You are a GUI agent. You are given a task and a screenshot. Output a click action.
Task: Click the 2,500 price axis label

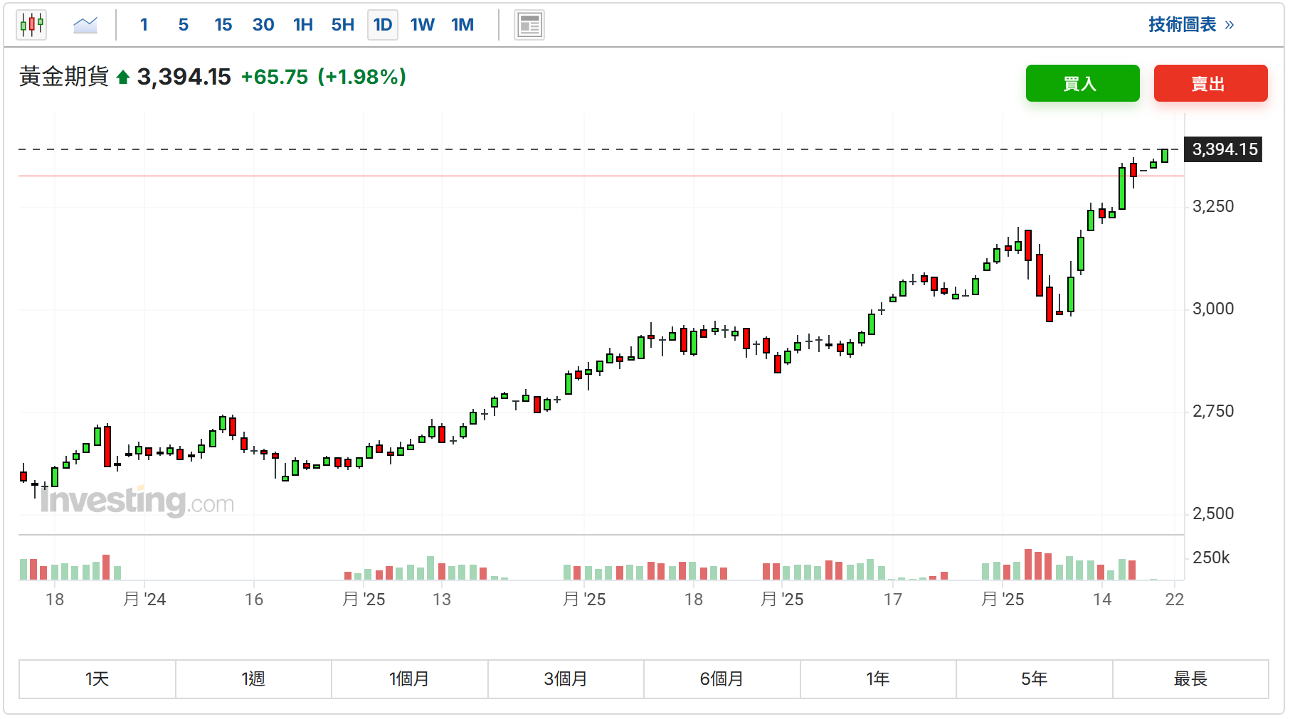point(1213,513)
